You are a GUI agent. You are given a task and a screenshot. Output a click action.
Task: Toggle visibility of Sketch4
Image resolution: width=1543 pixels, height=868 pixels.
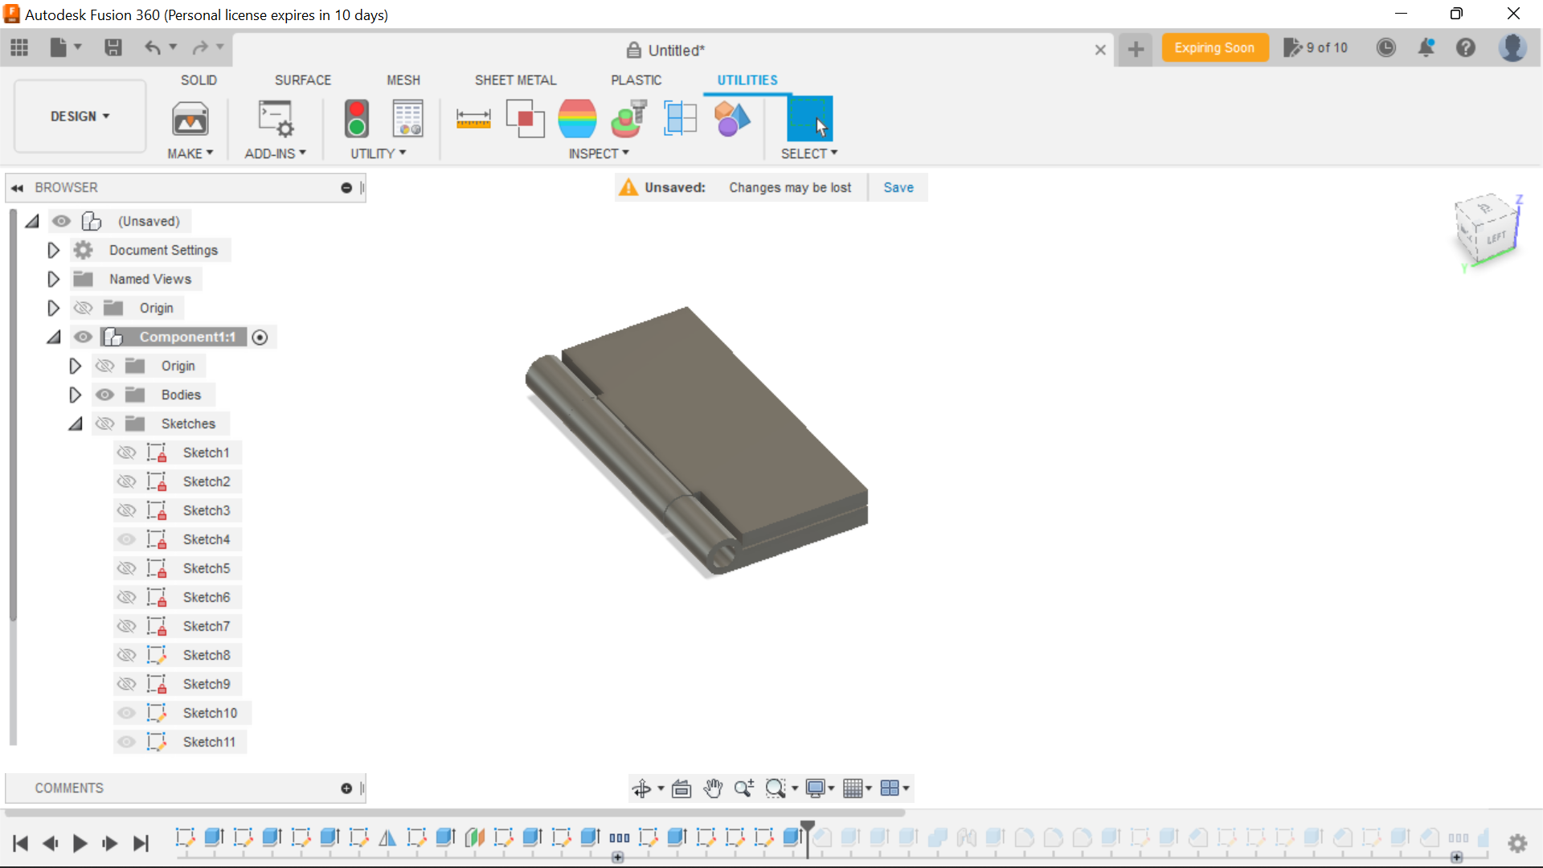pos(126,539)
